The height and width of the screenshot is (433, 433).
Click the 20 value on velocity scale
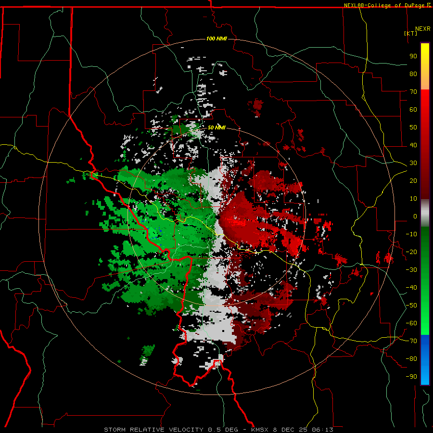pyautogui.click(x=413, y=180)
